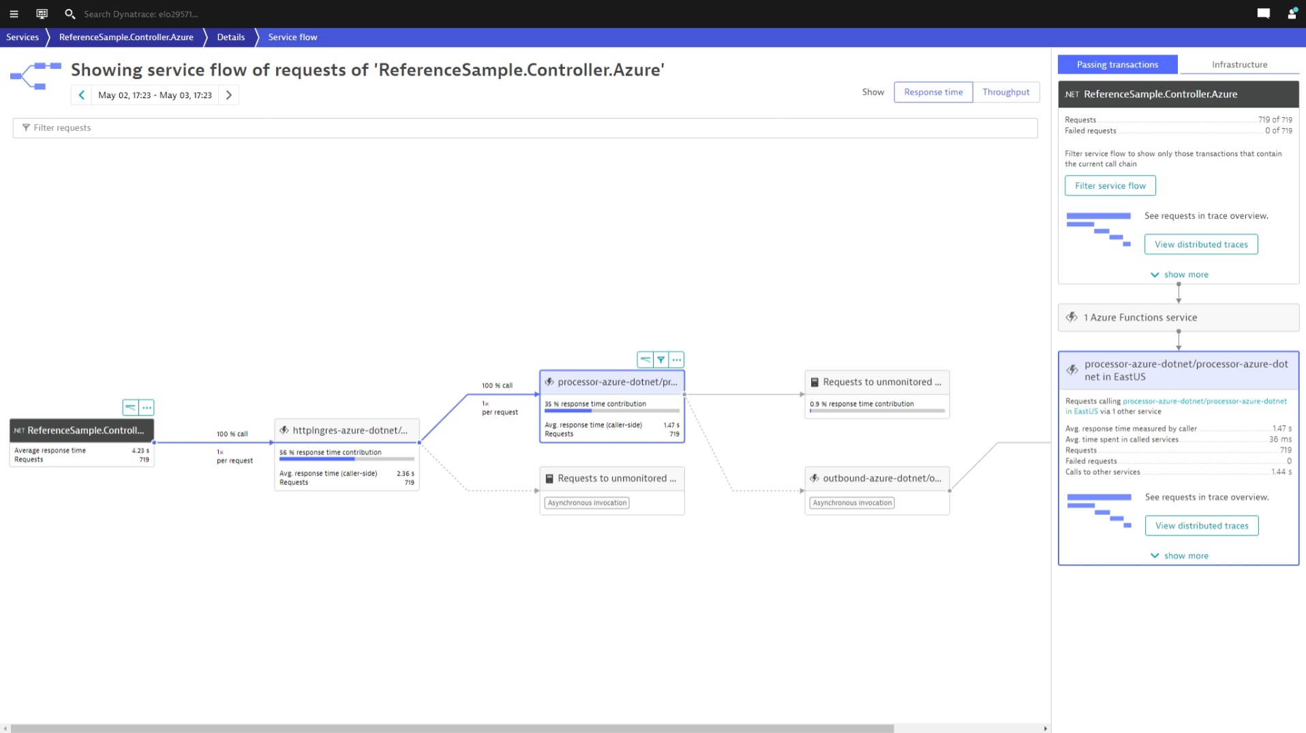Image resolution: width=1306 pixels, height=733 pixels.
Task: Go to Details breadcrumb
Action: (230, 37)
